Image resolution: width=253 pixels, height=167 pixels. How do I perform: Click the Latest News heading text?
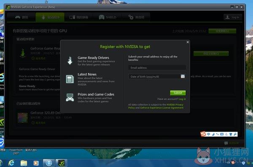point(87,74)
